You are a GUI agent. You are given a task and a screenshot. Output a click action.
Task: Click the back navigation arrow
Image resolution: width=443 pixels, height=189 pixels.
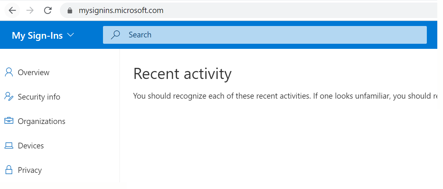[12, 10]
